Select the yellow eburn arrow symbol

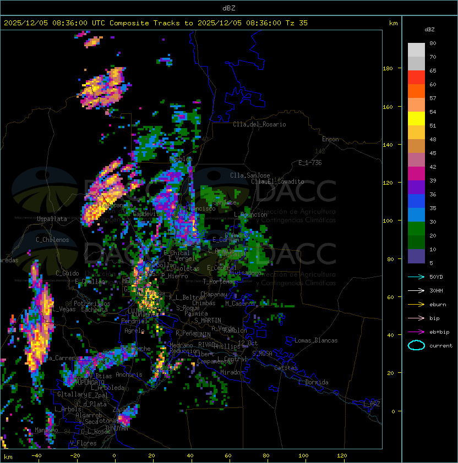[416, 305]
